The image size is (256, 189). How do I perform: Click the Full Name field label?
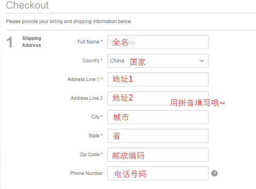[90, 42]
